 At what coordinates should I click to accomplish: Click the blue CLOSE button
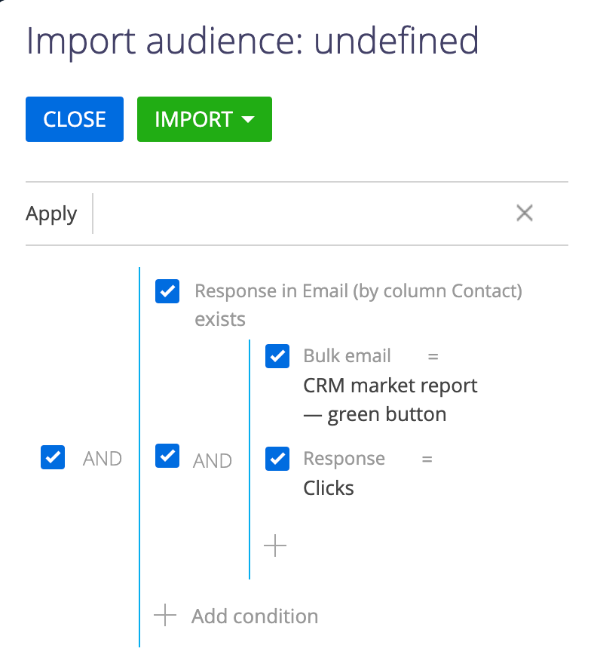pos(75,119)
